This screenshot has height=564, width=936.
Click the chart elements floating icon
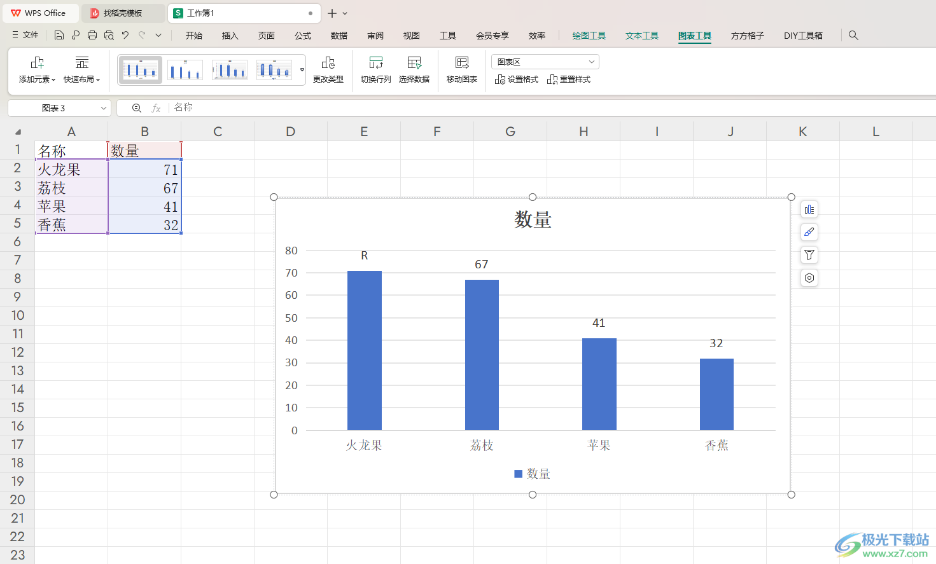pyautogui.click(x=809, y=209)
